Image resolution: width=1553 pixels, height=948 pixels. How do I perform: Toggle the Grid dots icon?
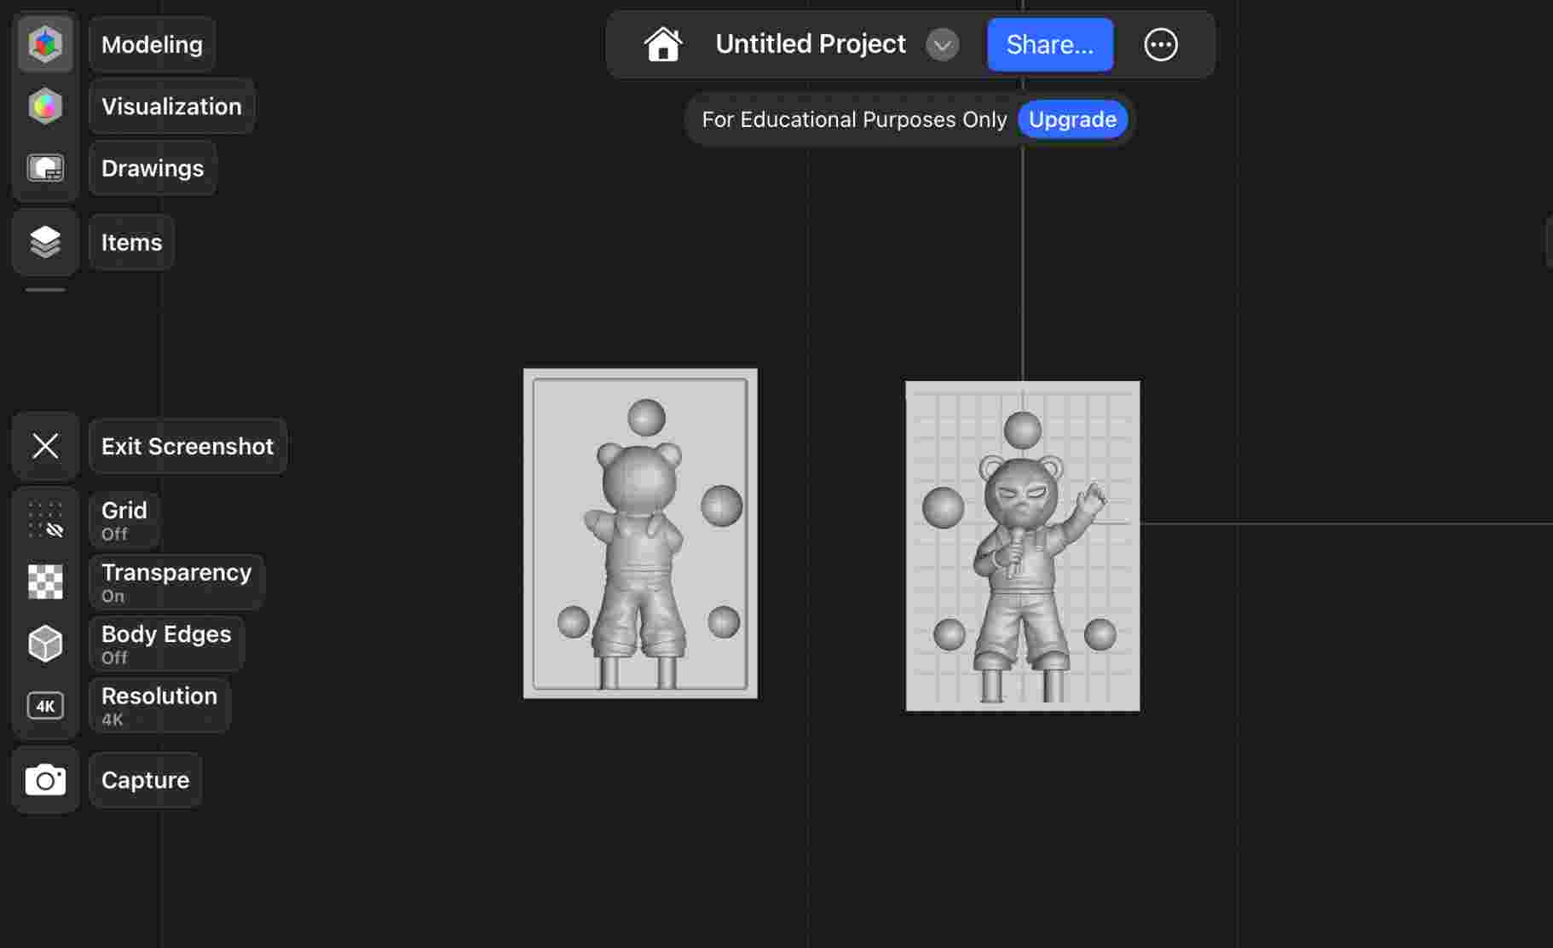click(45, 520)
